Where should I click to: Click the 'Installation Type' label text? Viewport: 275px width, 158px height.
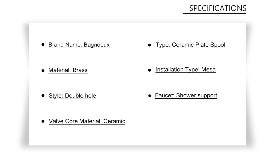177,70
